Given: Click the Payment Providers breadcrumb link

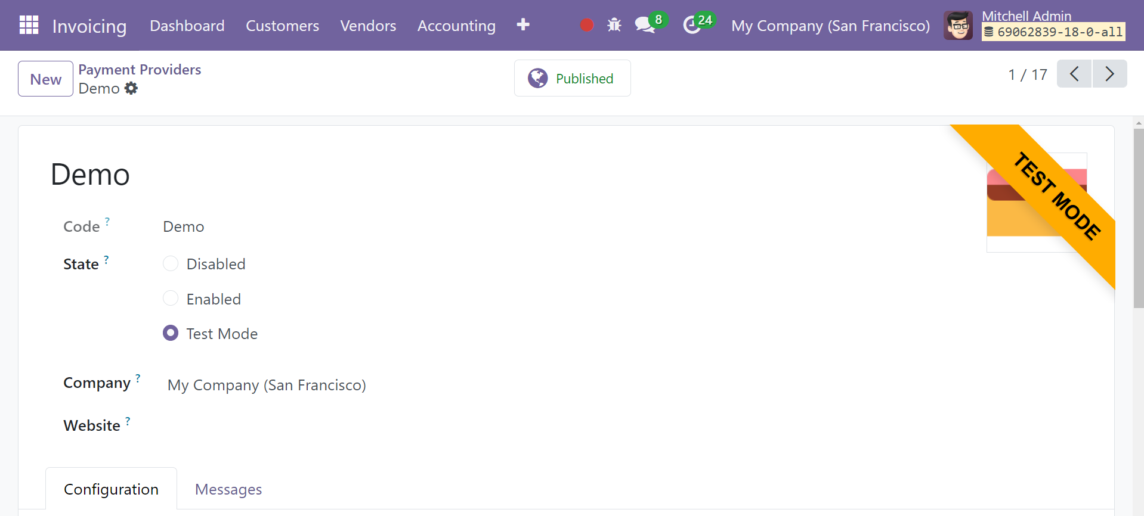Looking at the screenshot, I should [140, 70].
